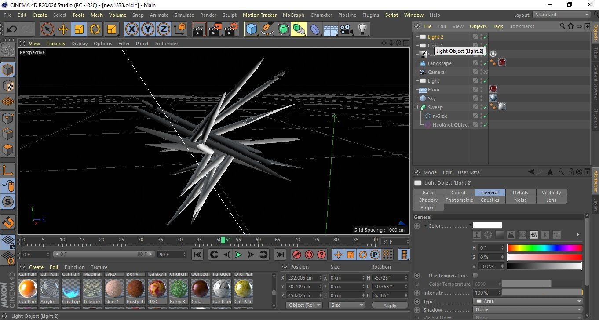Viewport: 599px width, 320px height.
Task: Select HSV color mode button
Action: point(534,235)
